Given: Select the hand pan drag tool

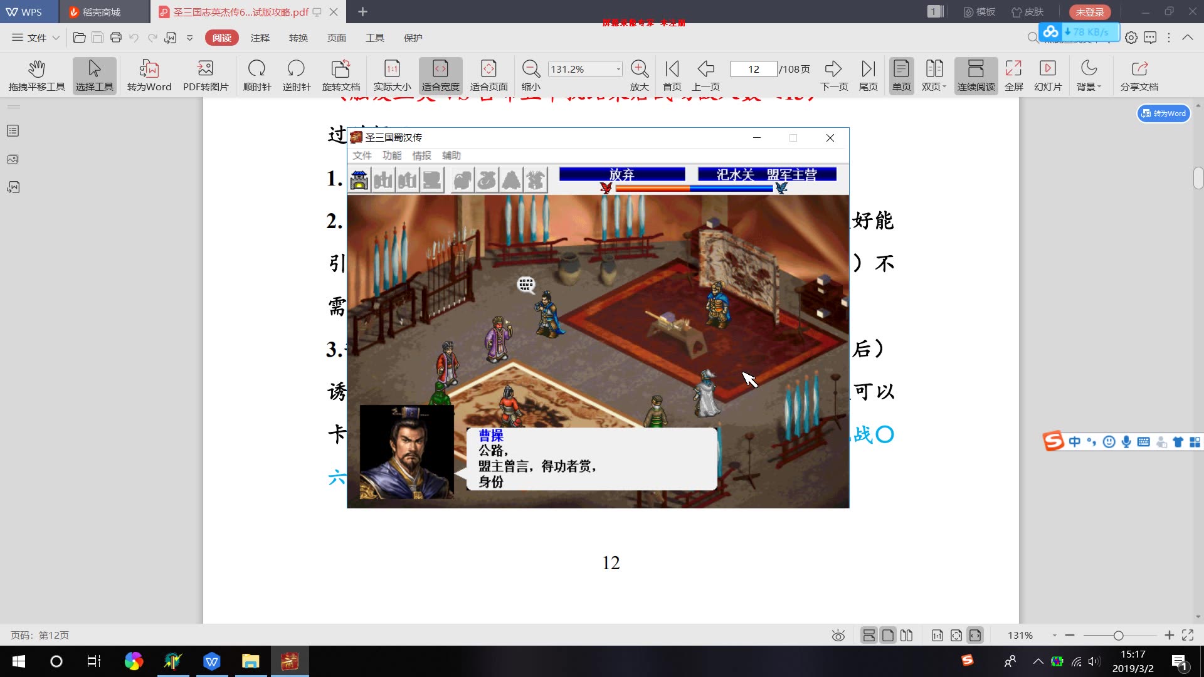Looking at the screenshot, I should tap(36, 76).
